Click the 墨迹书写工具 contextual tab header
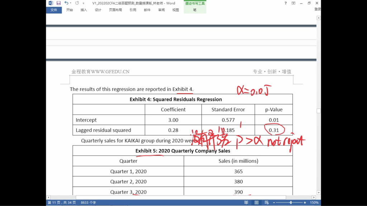367x206 pixels. pyautogui.click(x=195, y=3)
